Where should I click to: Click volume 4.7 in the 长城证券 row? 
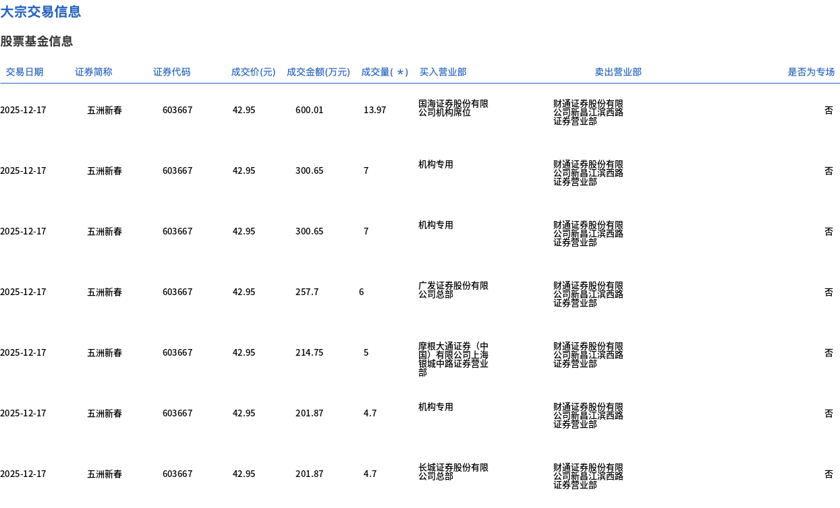370,474
